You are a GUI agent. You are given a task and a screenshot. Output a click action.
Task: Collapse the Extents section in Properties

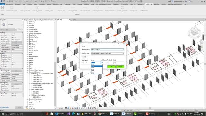(23, 53)
